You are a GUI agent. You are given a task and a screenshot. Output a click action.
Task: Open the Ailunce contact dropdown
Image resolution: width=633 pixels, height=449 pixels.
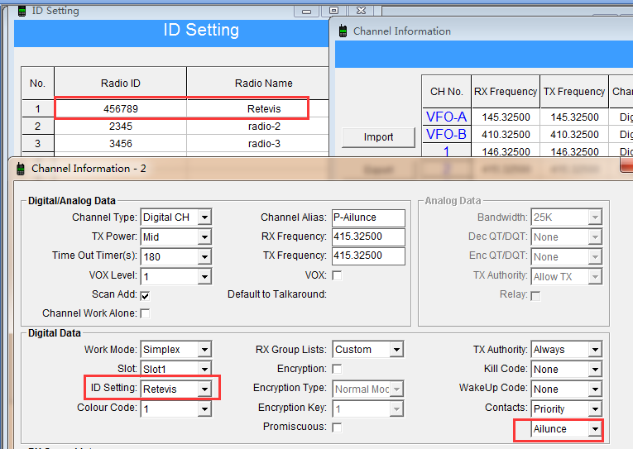[594, 429]
